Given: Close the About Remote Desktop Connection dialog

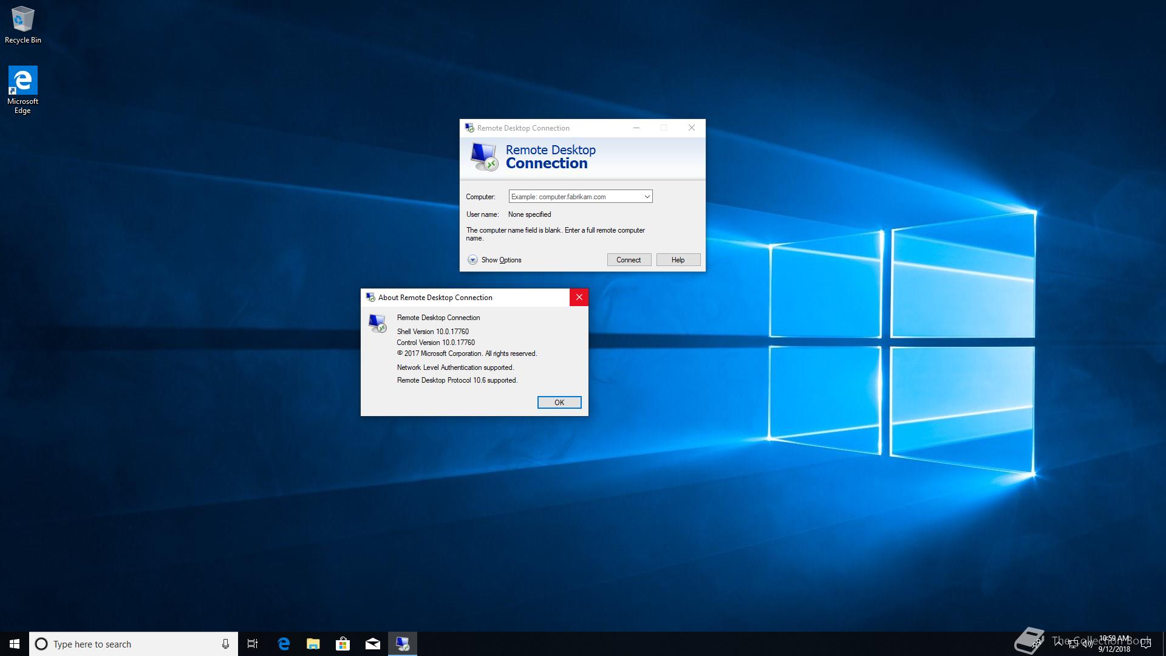Looking at the screenshot, I should [x=579, y=297].
